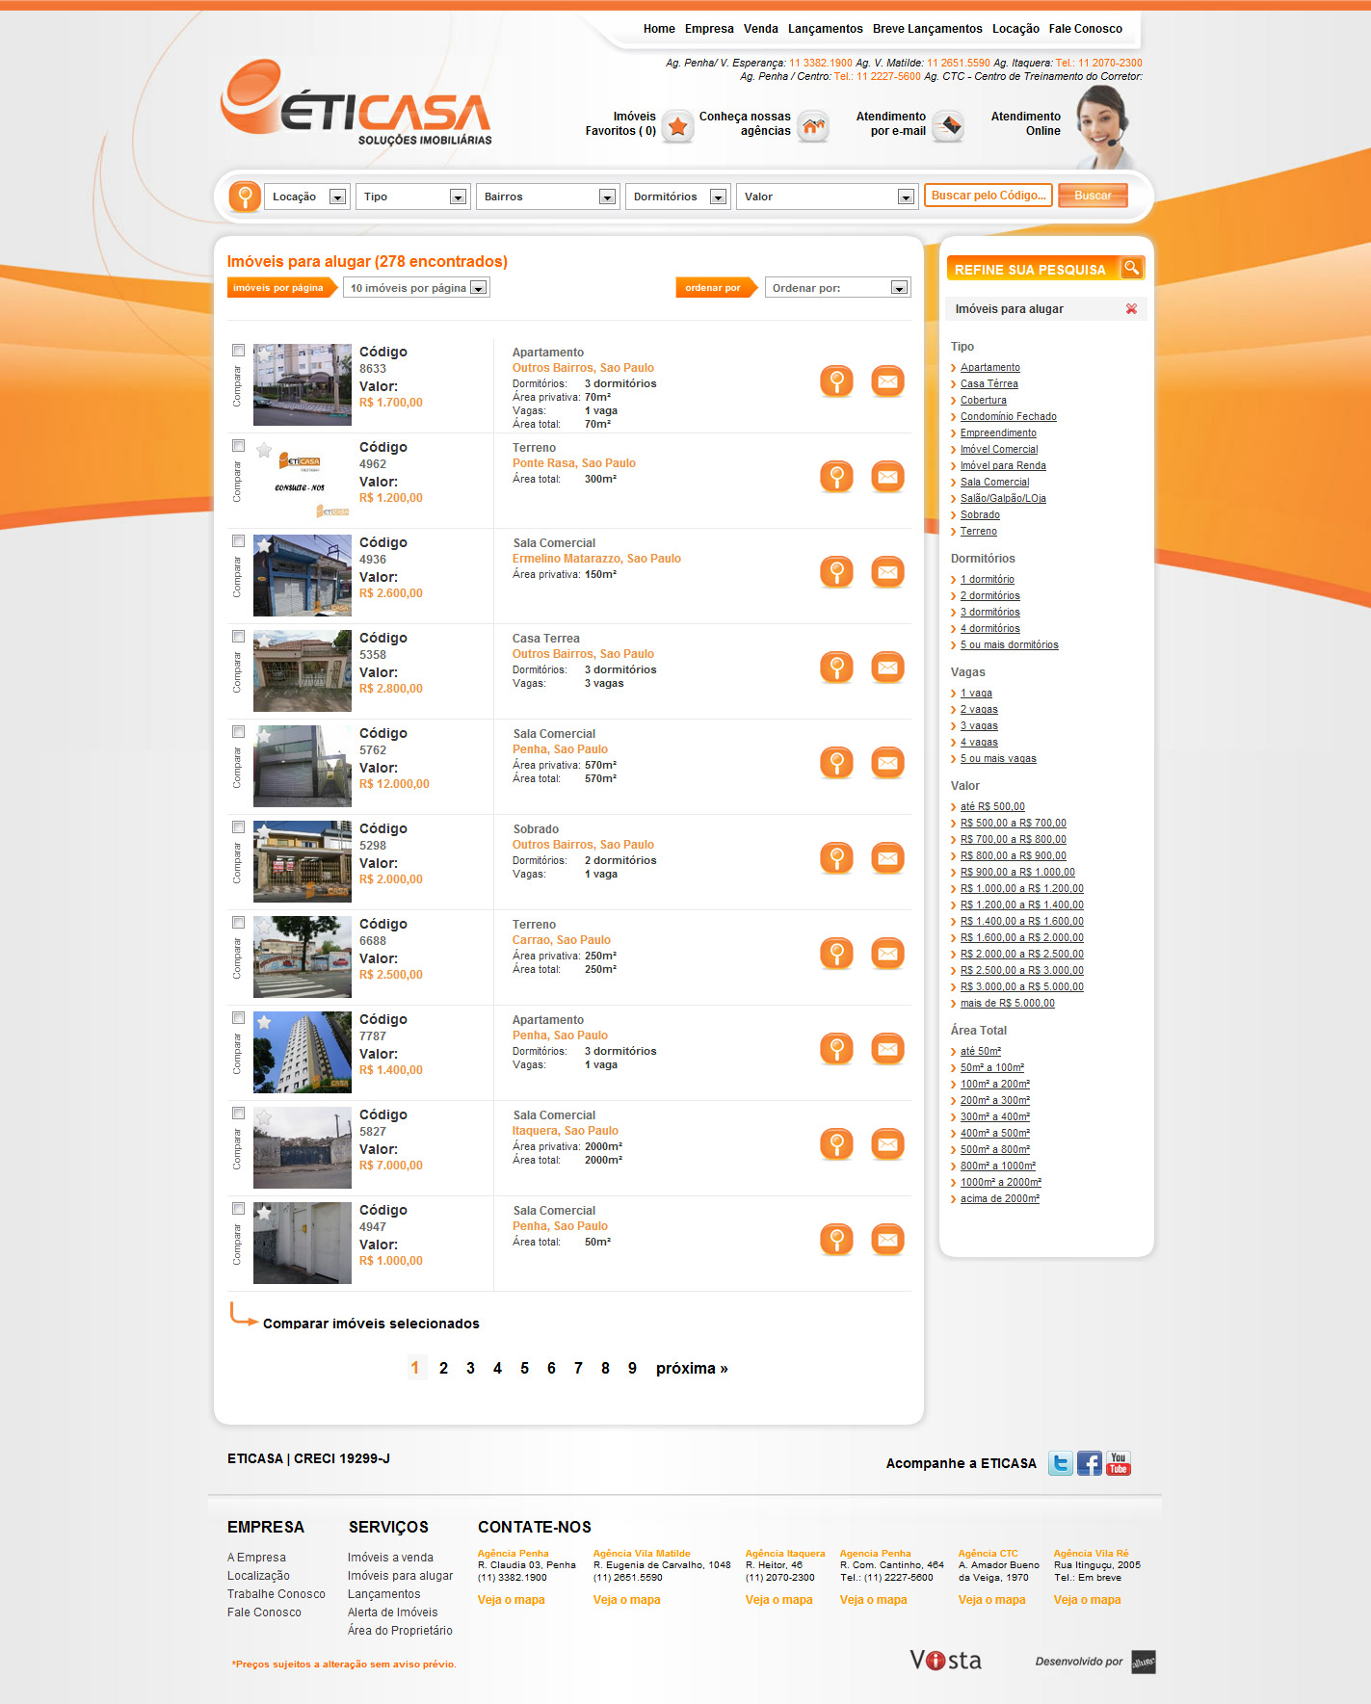Filter value R$ 1.000,00 a R$ 1.200,00
The image size is (1371, 1704).
1022,889
